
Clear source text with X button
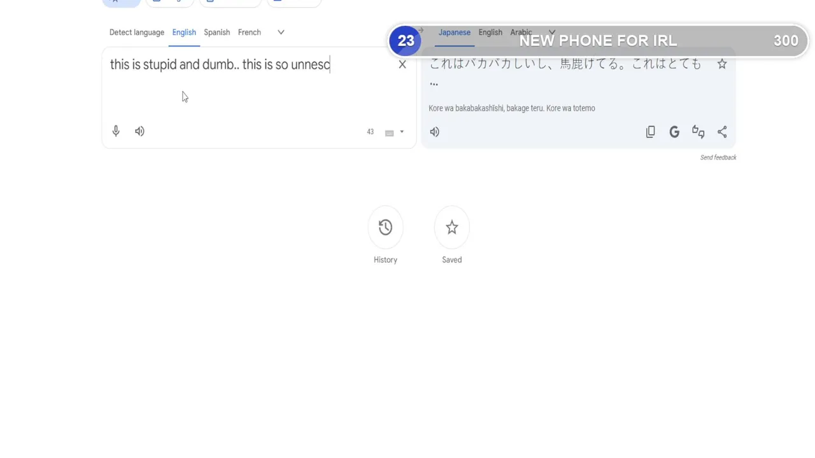coord(402,64)
